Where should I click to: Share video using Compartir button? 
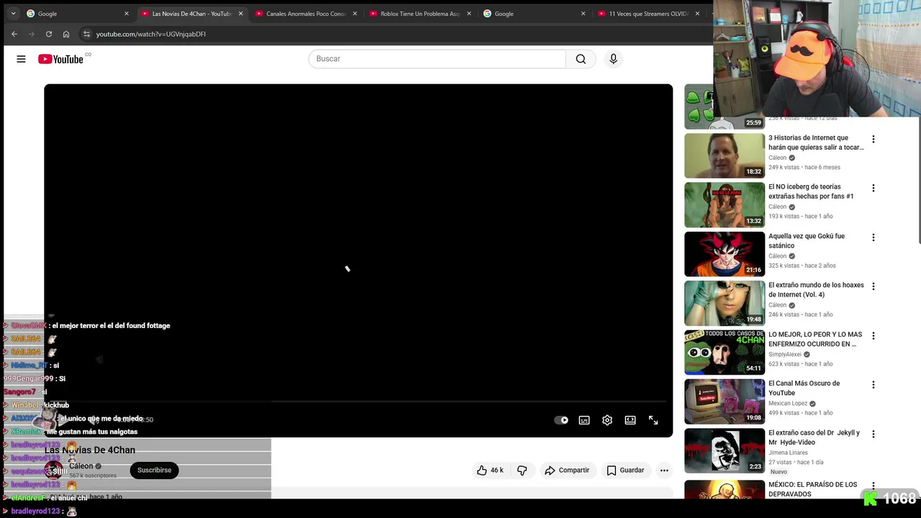[567, 470]
